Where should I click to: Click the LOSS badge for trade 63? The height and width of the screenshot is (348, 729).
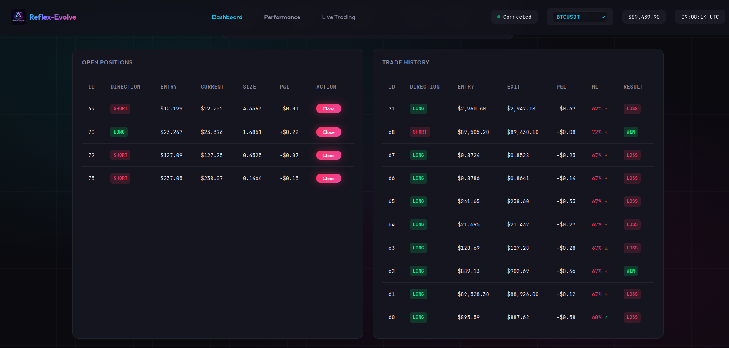click(632, 248)
